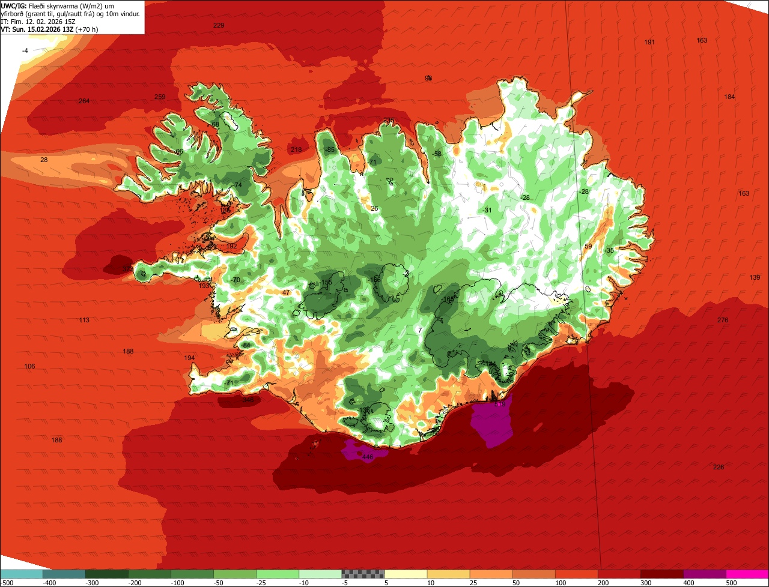The width and height of the screenshot is (769, 587).
Task: Click the map value '26' in north-central Iceland
Action: click(x=374, y=208)
